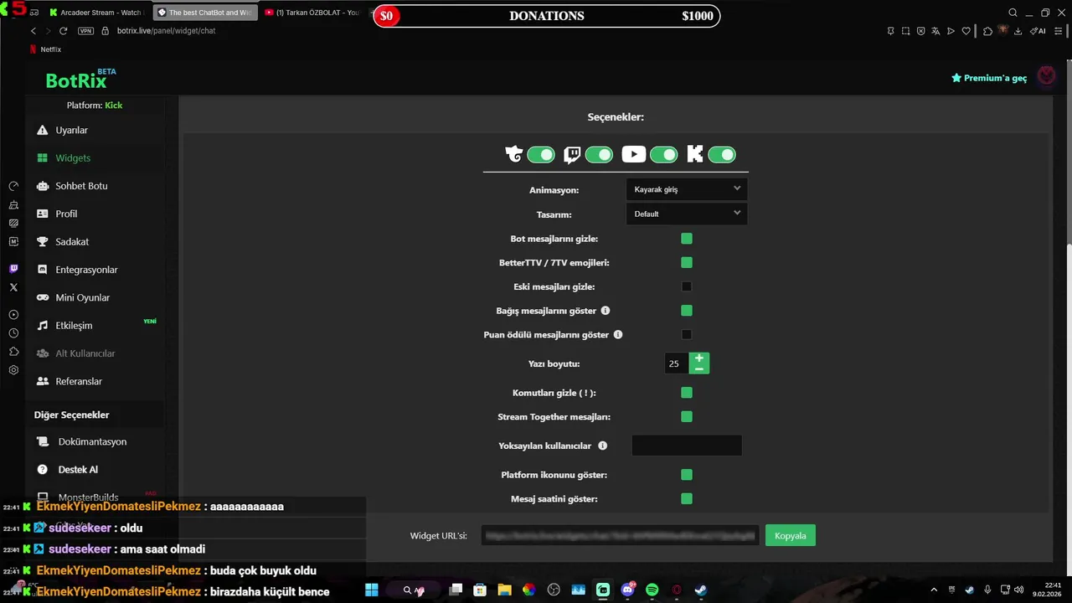Open X in browser sidebar
This screenshot has height=603, width=1072.
(x=13, y=287)
